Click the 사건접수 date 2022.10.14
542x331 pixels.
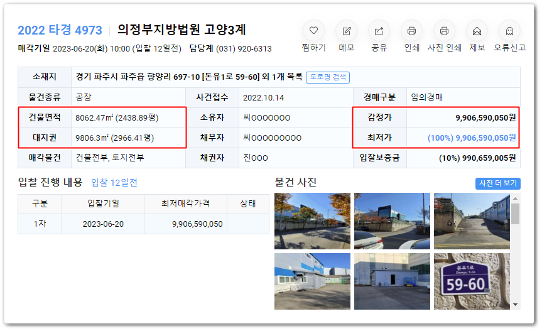pyautogui.click(x=263, y=98)
